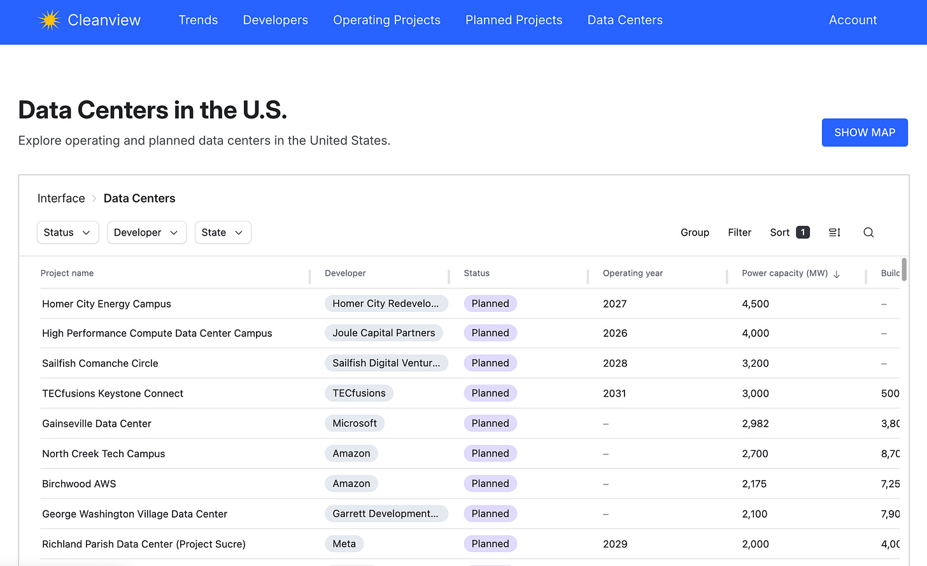The image size is (927, 566).
Task: Open the Trends nav item
Action: pyautogui.click(x=198, y=20)
